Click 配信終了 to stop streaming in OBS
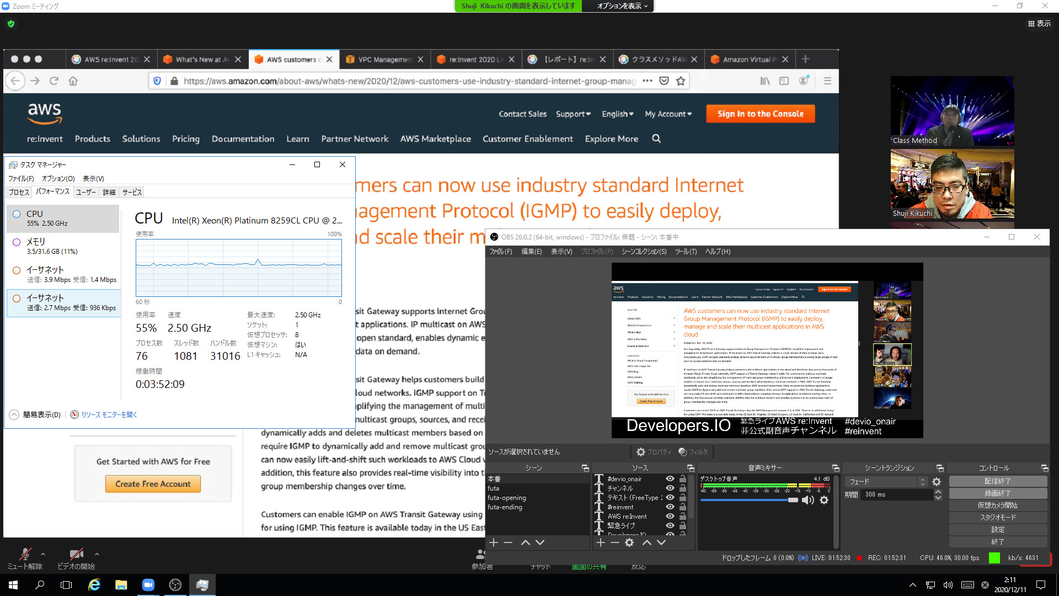This screenshot has height=596, width=1059. pyautogui.click(x=998, y=481)
